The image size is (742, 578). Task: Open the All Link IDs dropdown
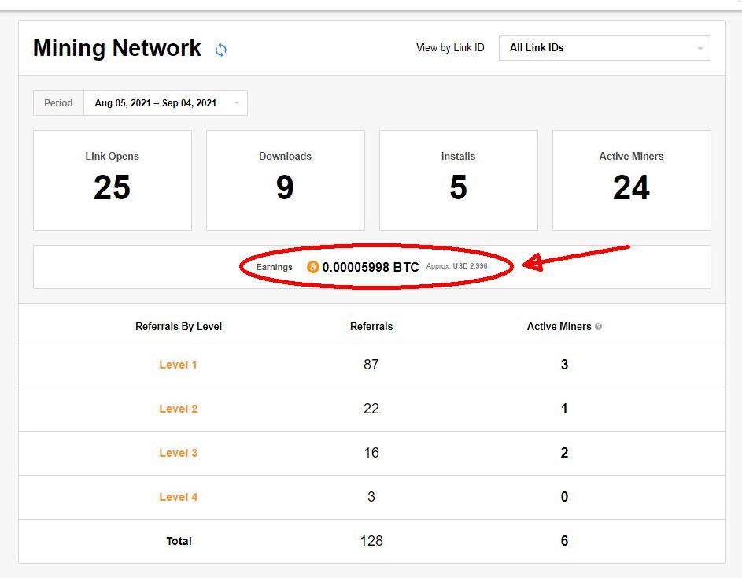pyautogui.click(x=605, y=48)
